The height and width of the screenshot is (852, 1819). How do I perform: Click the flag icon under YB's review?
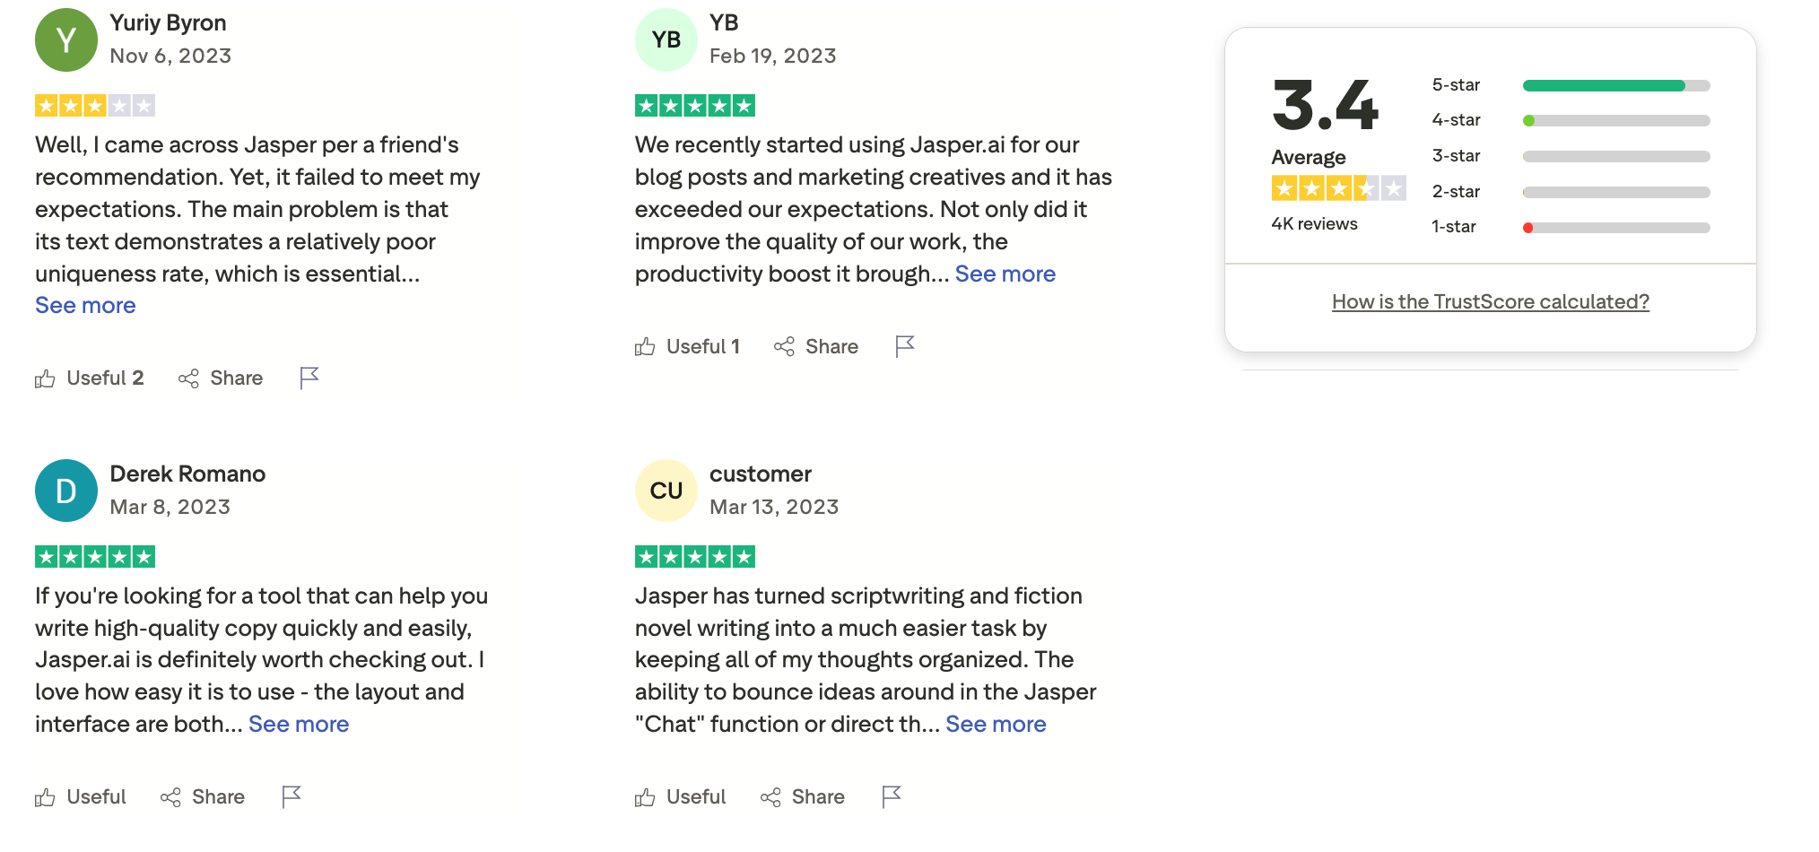[905, 346]
